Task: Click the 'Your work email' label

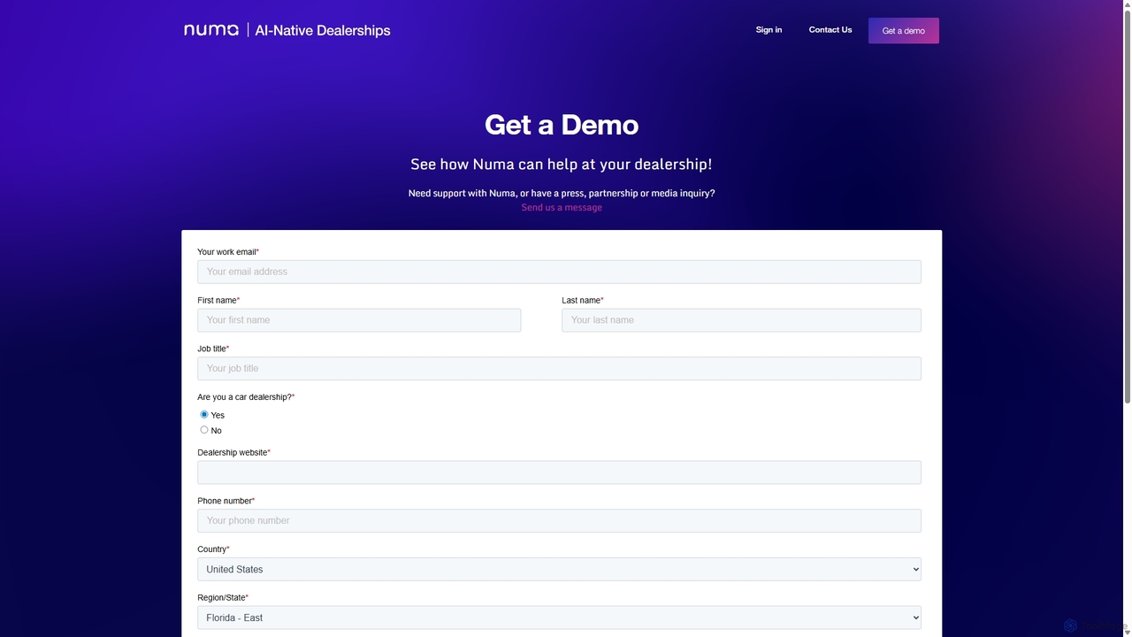Action: 226,252
